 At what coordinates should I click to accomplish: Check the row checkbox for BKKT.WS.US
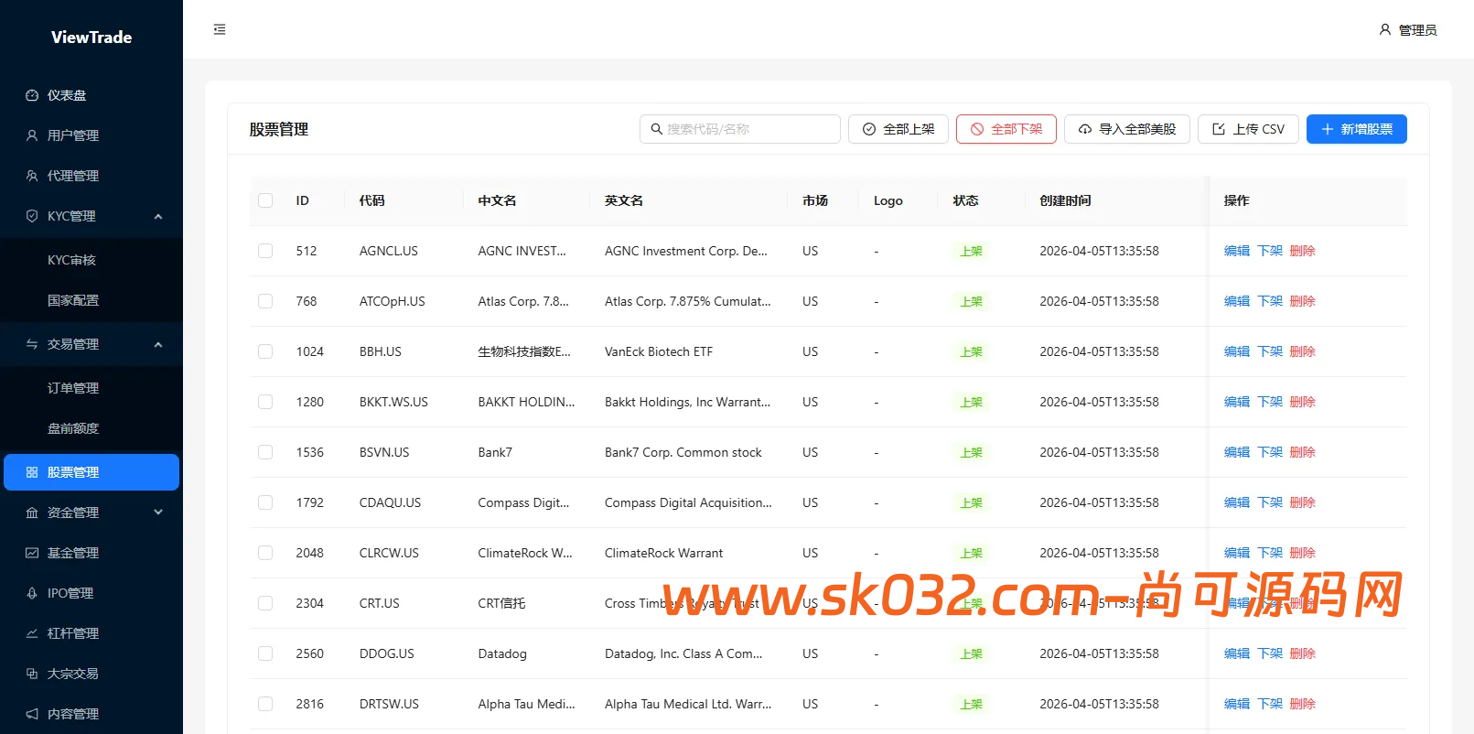click(265, 402)
